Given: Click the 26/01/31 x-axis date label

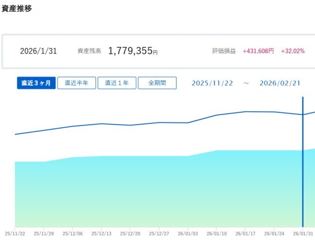Looking at the screenshot, I should pyautogui.click(x=302, y=233).
